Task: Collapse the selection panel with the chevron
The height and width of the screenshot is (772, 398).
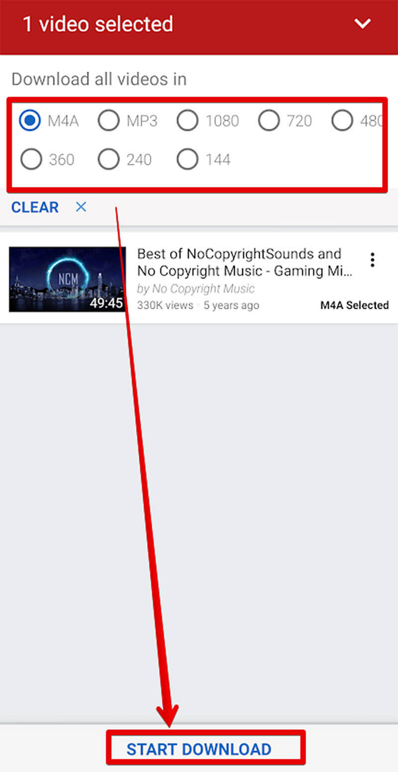Action: (x=363, y=23)
